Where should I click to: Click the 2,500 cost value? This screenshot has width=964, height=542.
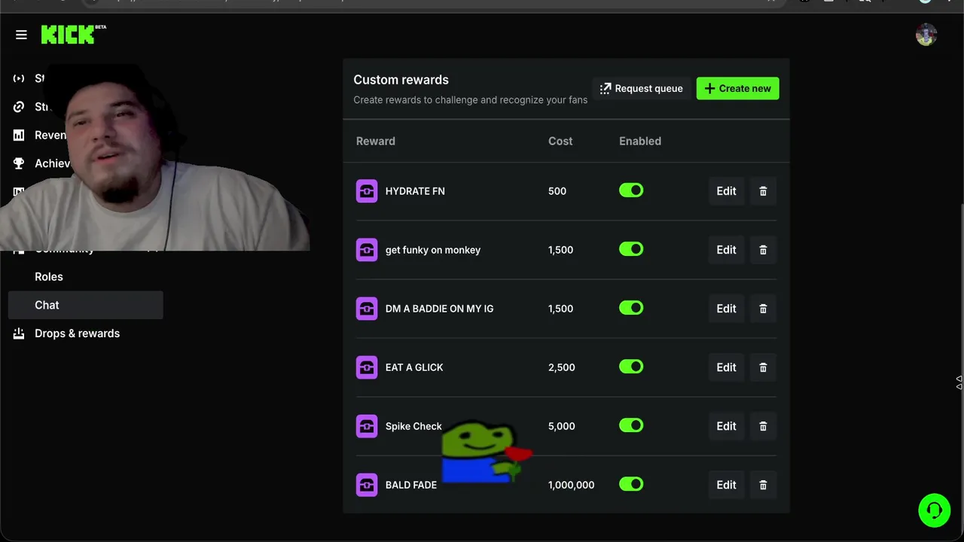[562, 367]
